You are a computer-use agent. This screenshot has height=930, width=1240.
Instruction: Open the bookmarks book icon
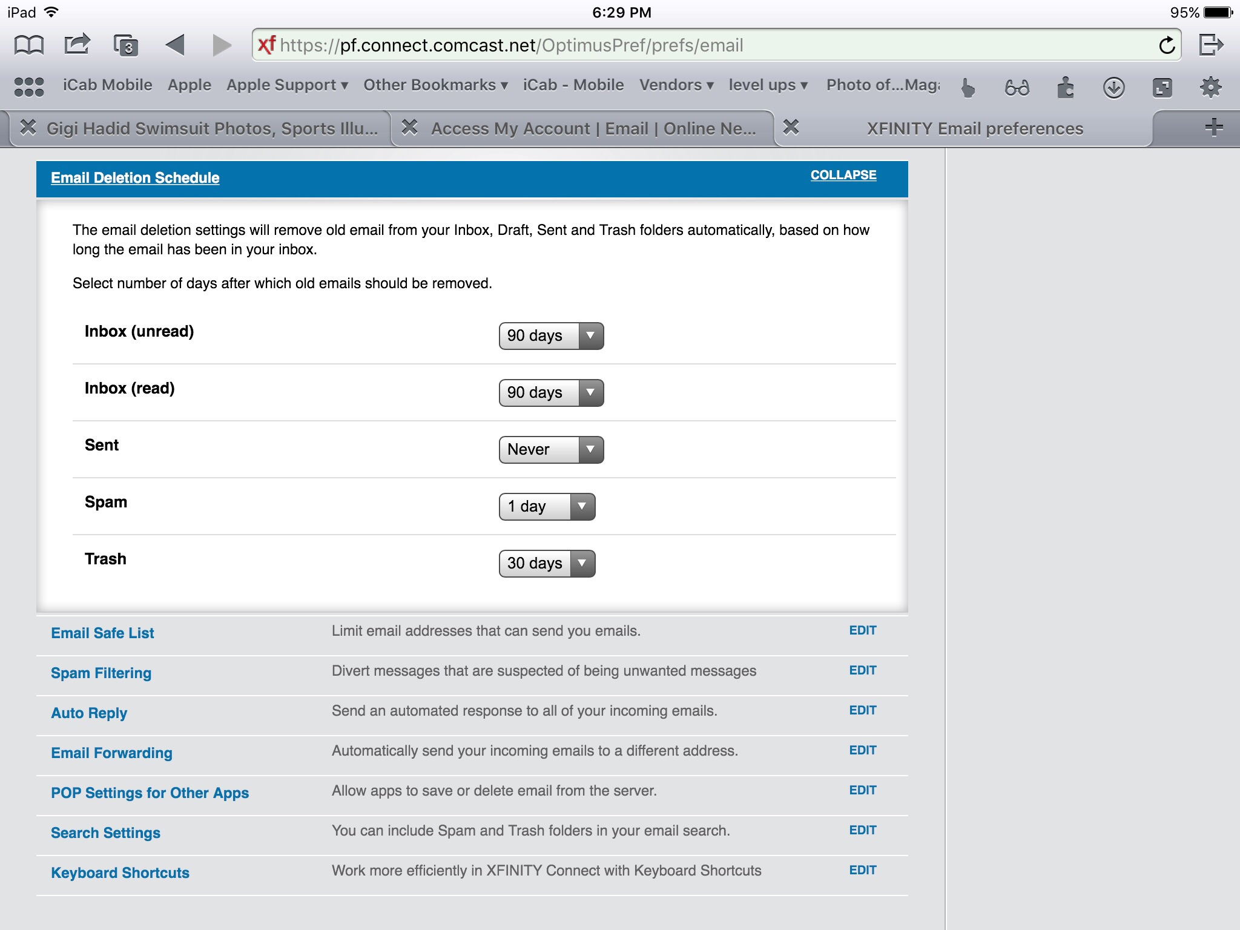[29, 45]
